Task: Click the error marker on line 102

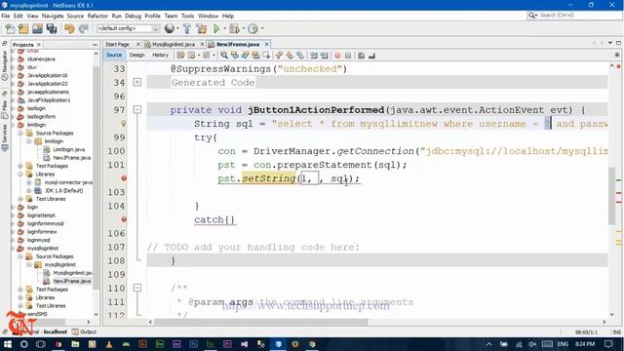Action: click(124, 178)
